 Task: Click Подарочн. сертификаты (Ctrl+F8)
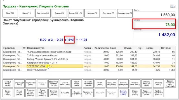coord(147,93)
